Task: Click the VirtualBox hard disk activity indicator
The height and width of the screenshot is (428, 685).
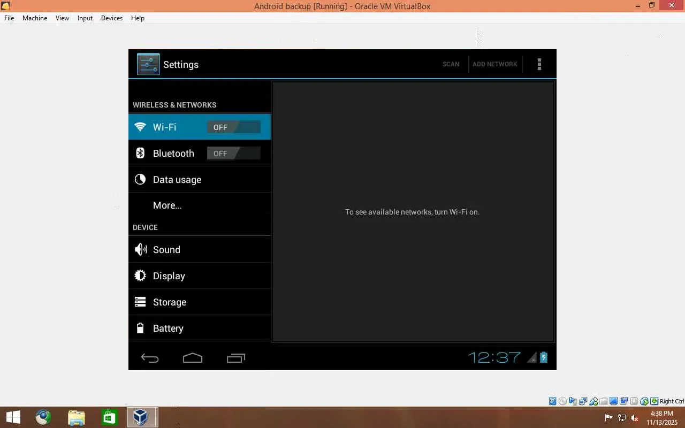Action: coord(553,401)
